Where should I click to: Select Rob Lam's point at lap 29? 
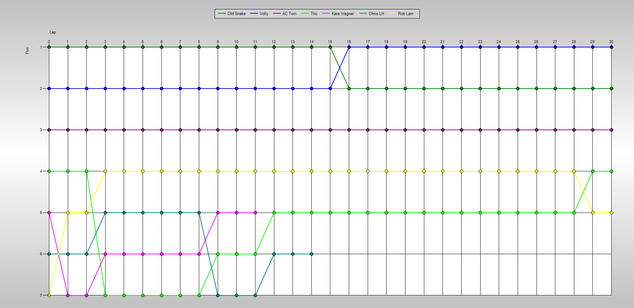593,213
